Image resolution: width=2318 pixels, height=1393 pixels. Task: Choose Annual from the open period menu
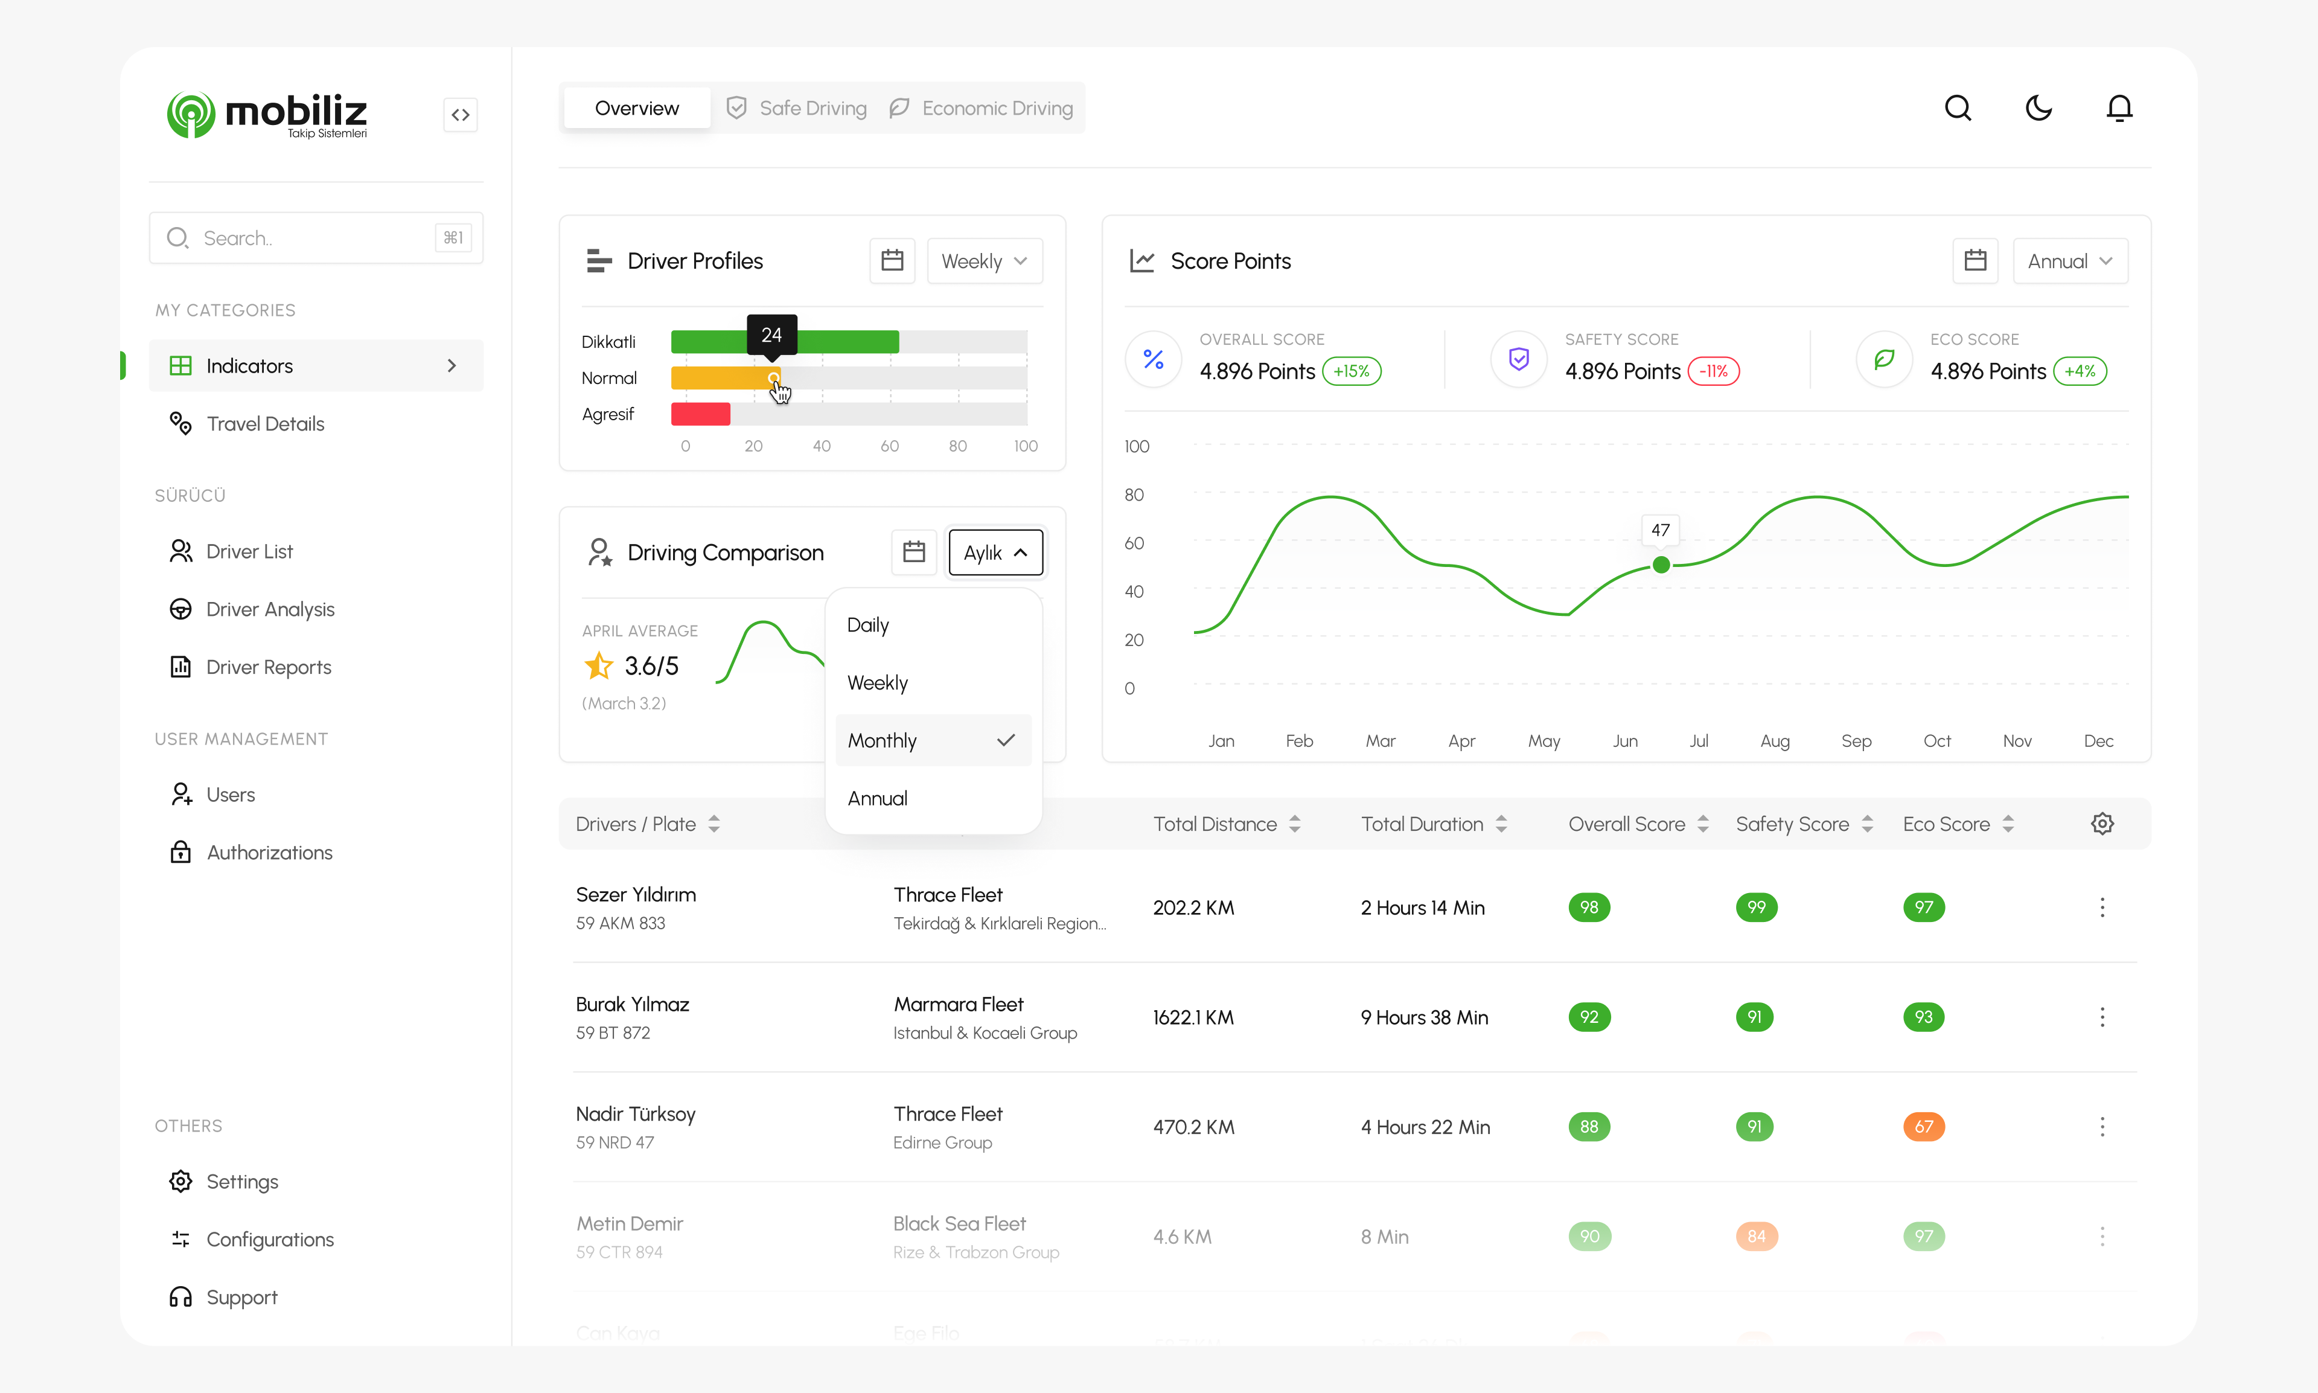tap(878, 798)
